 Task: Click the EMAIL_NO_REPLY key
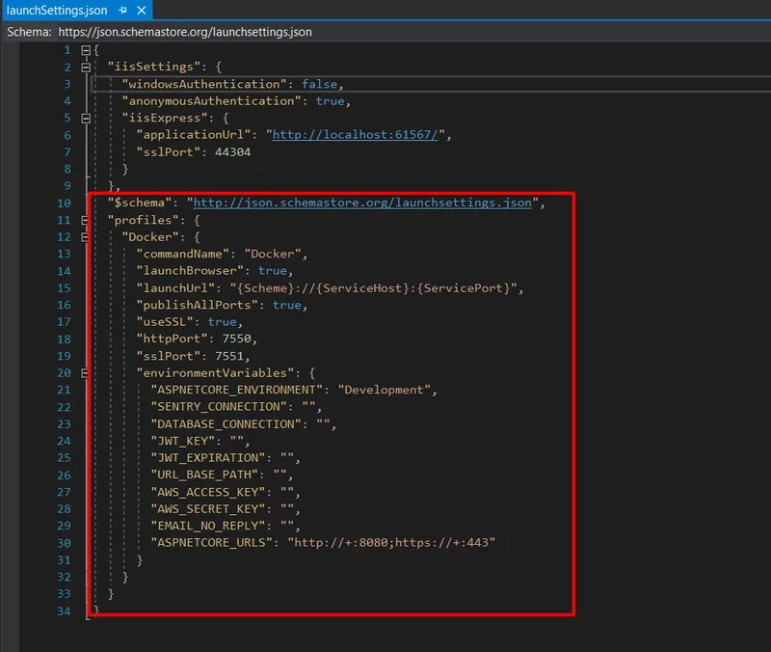click(x=207, y=526)
